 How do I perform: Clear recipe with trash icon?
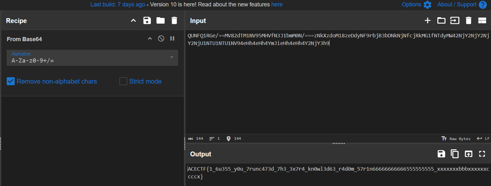click(x=174, y=21)
